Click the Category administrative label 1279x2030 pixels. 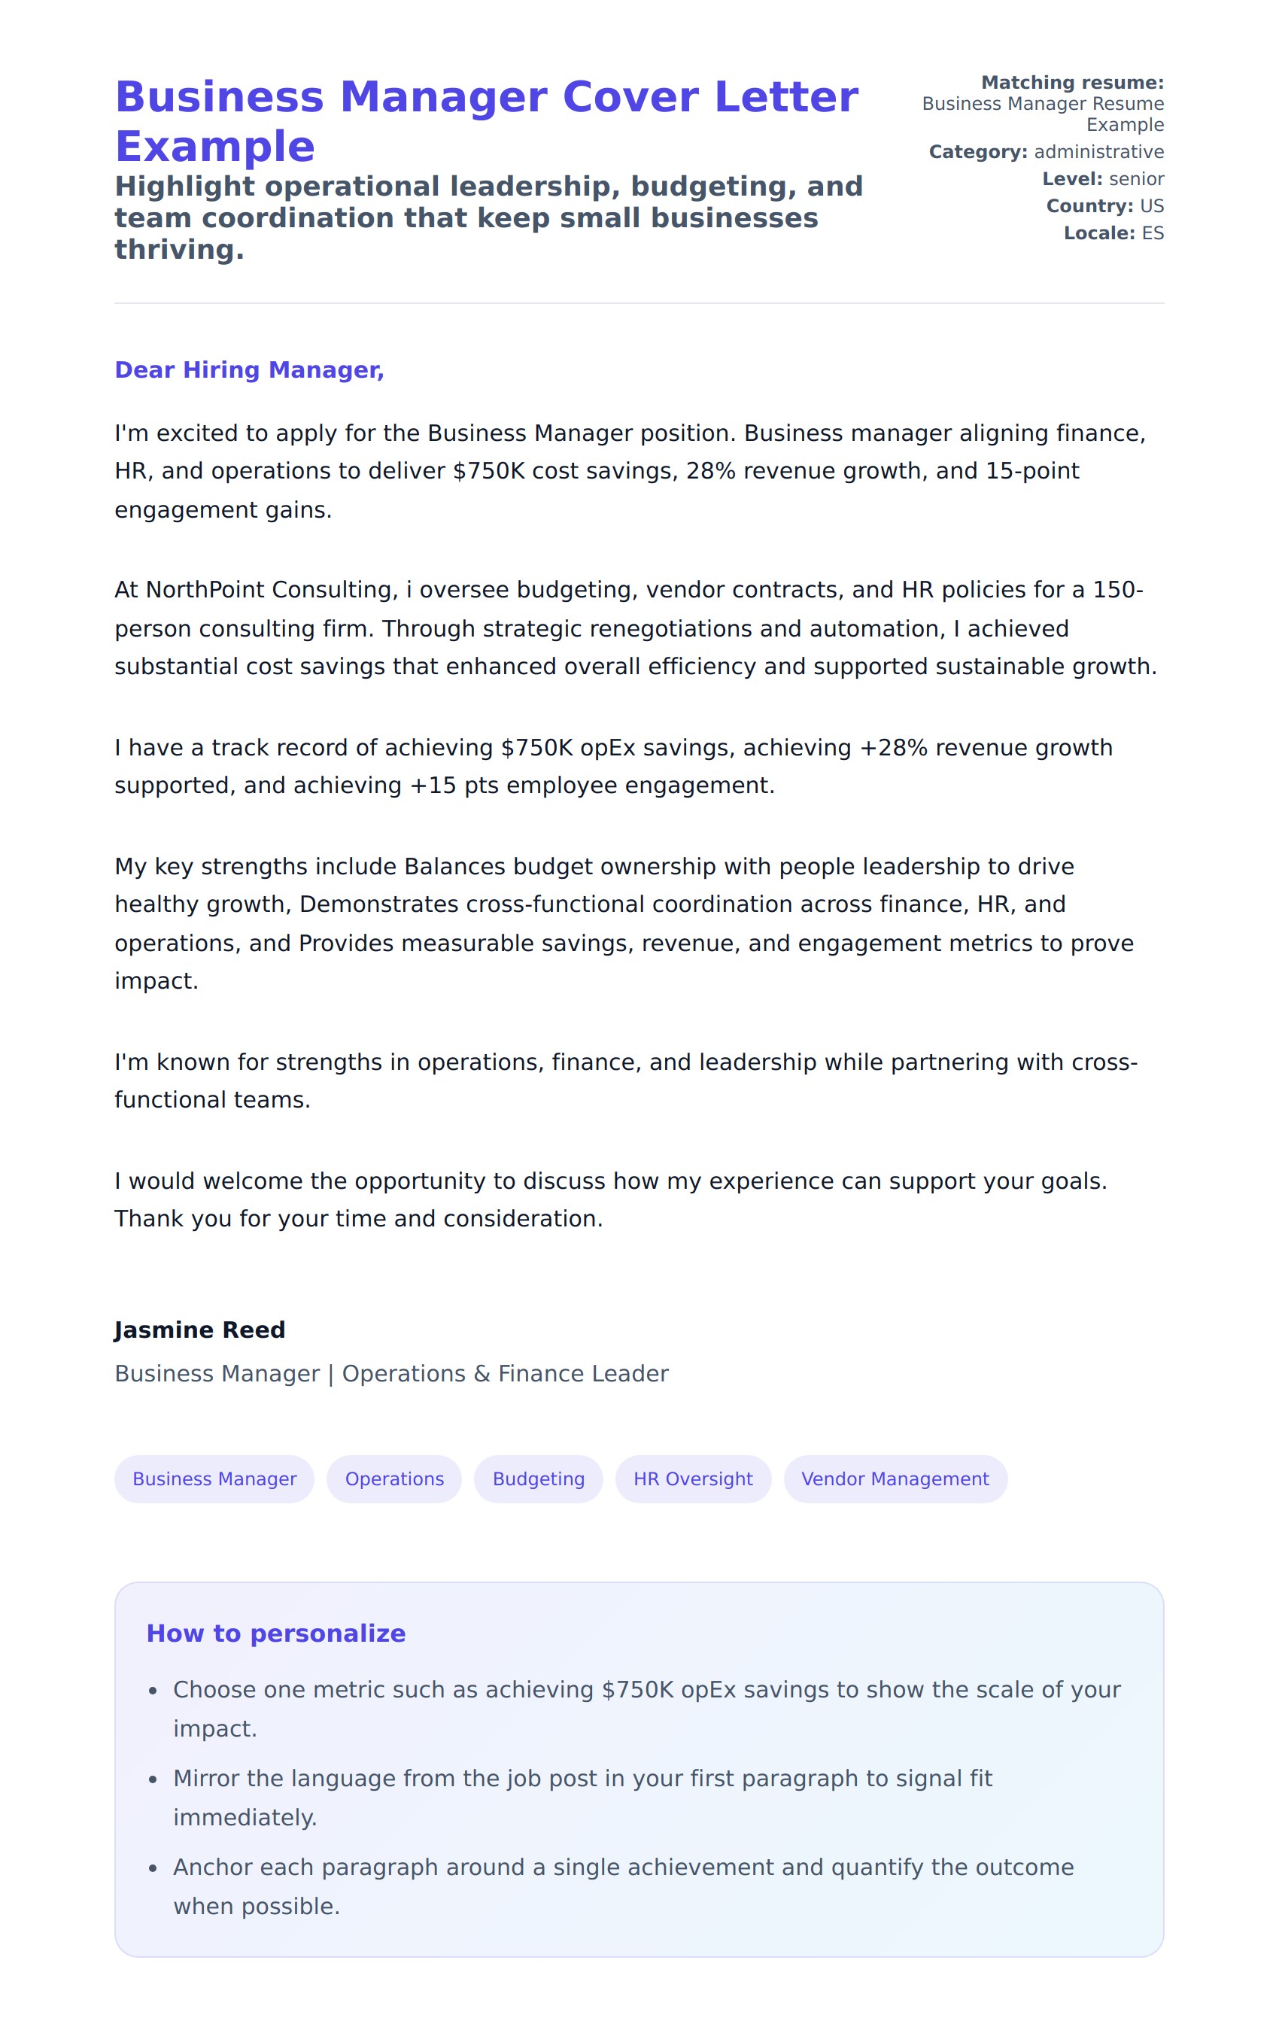click(1046, 152)
